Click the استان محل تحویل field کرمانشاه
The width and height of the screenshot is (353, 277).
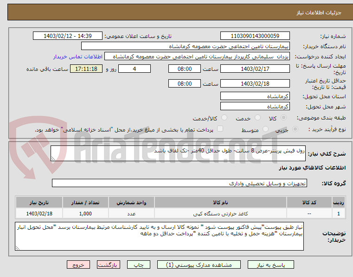click(x=255, y=96)
